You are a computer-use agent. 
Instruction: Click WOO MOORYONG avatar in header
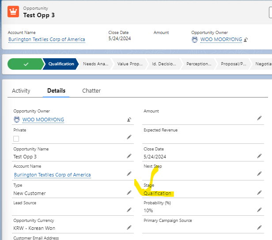[x=195, y=40]
